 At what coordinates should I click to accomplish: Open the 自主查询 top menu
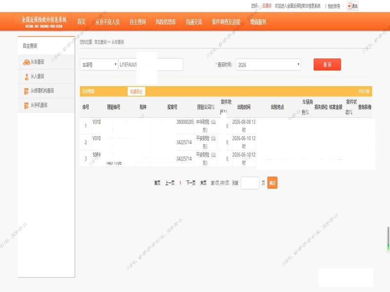click(x=137, y=22)
